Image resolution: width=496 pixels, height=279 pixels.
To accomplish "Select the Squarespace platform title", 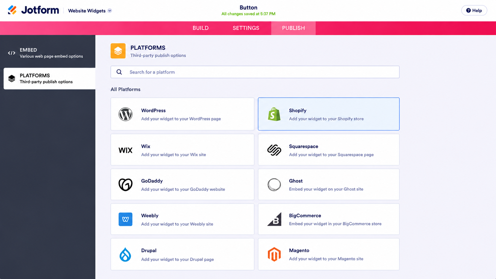I will coord(303,146).
